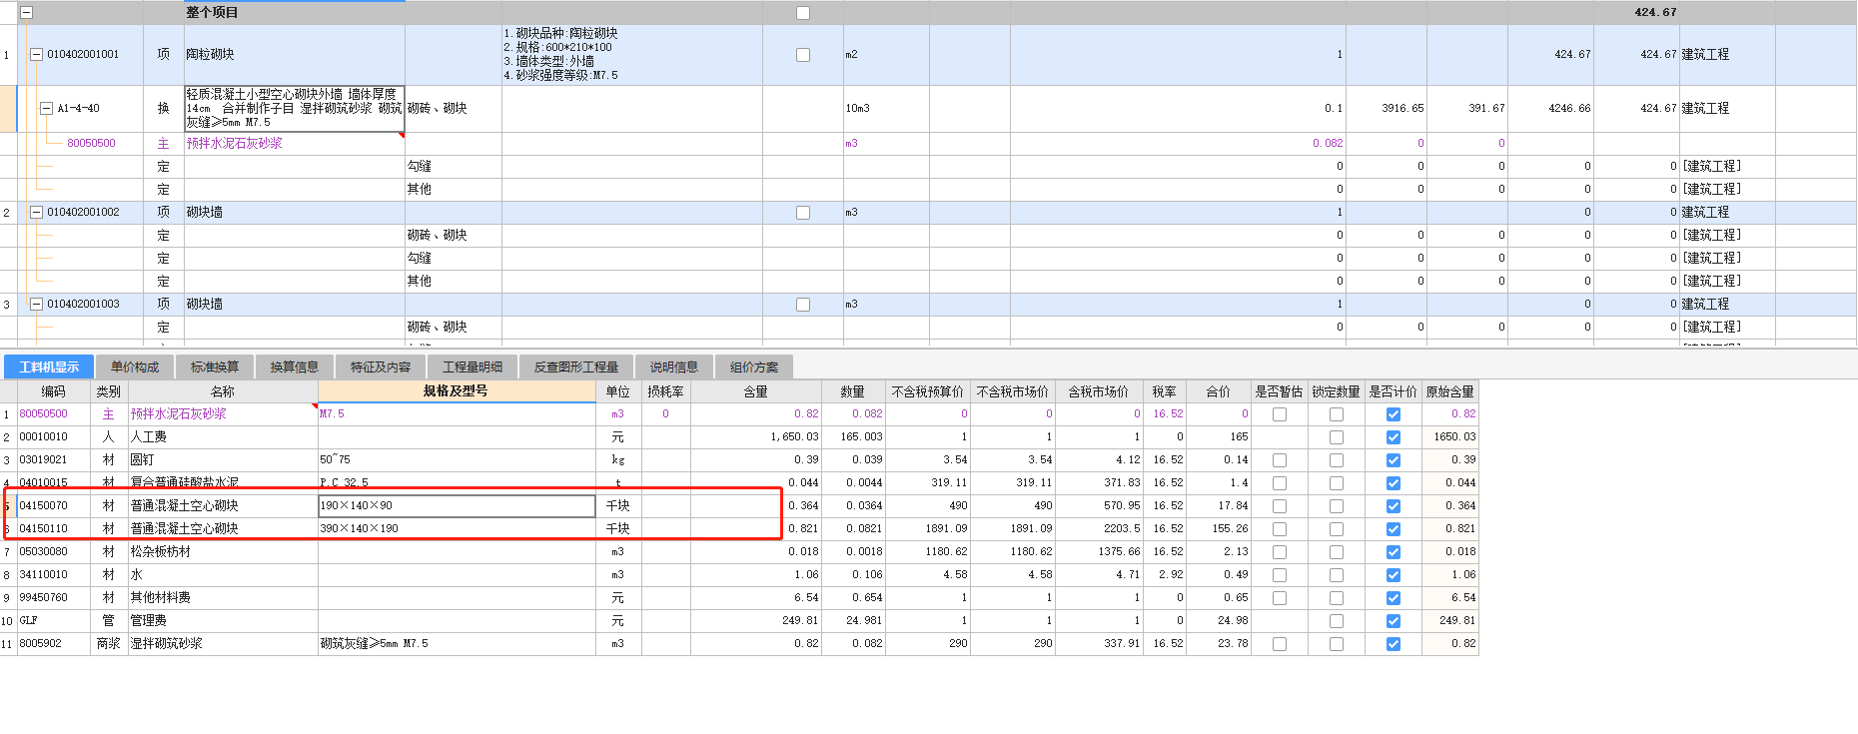Click the 湿拌砌筑砂浆 name cell
The height and width of the screenshot is (734, 1858).
[x=222, y=643]
